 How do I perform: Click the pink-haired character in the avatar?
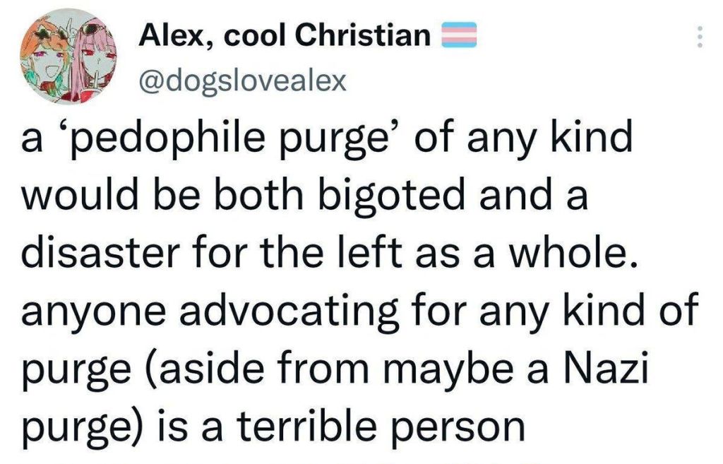95,58
